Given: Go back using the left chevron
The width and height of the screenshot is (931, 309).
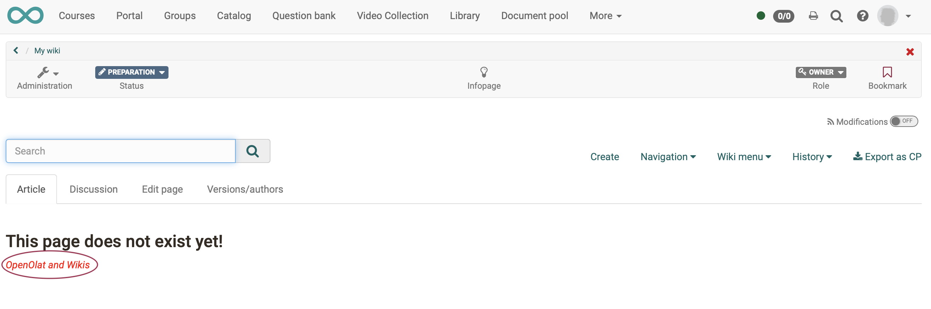Looking at the screenshot, I should pyautogui.click(x=16, y=51).
